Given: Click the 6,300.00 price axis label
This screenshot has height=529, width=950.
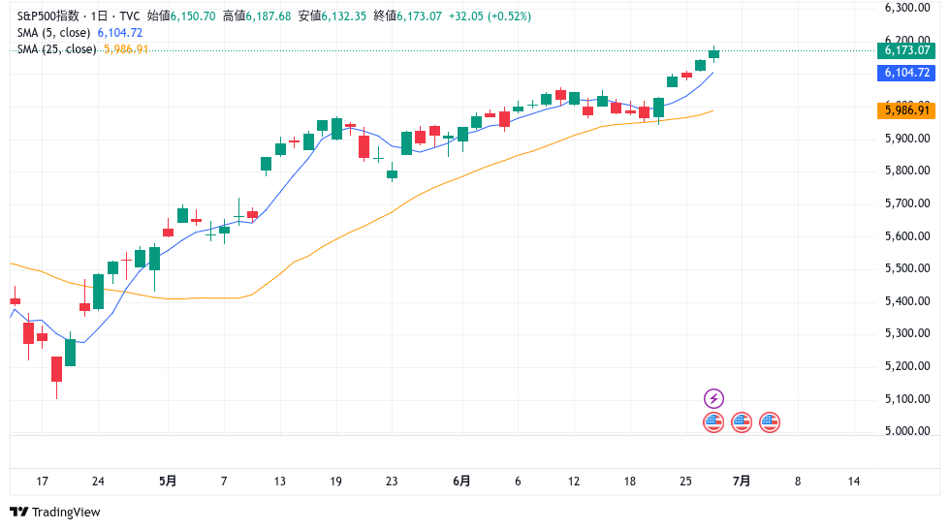Looking at the screenshot, I should pos(907,8).
